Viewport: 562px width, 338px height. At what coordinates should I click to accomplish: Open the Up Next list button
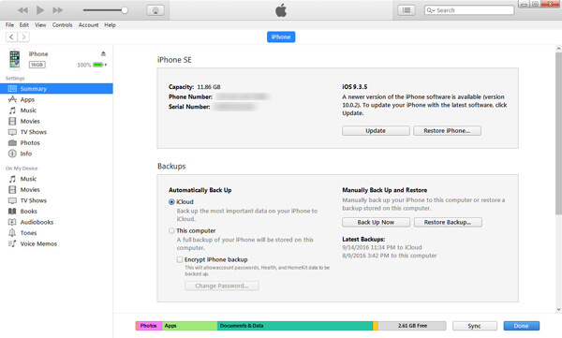tap(407, 10)
